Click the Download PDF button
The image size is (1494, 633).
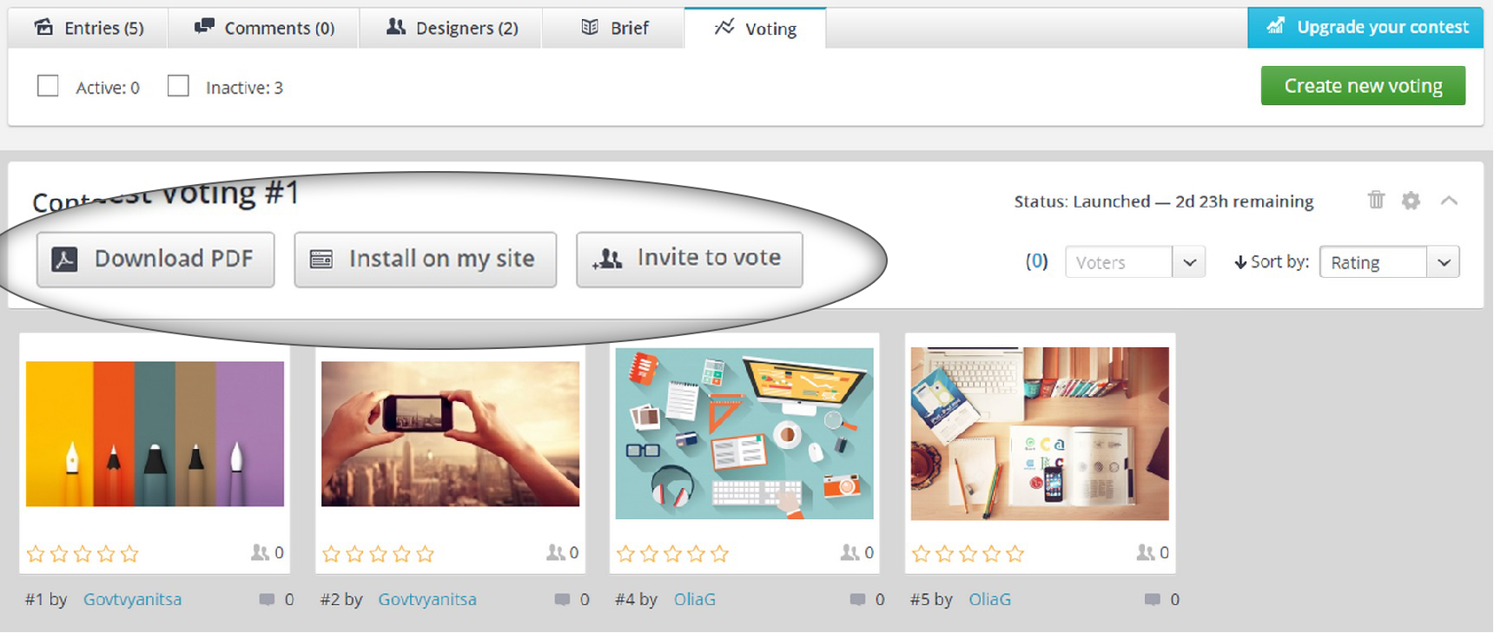(155, 259)
